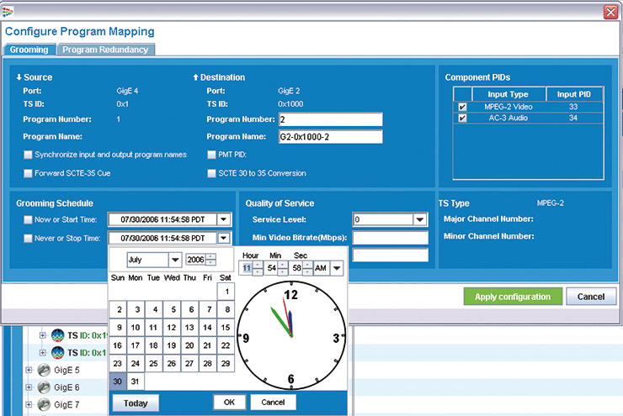Viewport: 623px width, 416px height.
Task: Click the GigE 7 port icon
Action: [44, 404]
